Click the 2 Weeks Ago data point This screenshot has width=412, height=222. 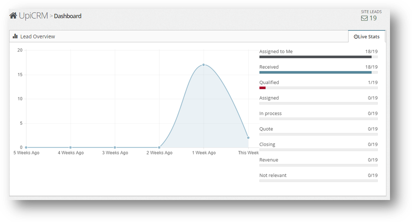(159, 147)
